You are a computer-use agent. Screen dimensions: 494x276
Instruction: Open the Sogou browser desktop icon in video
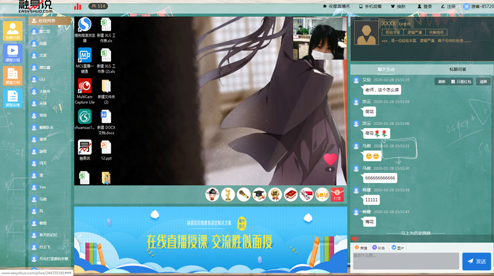85,30
